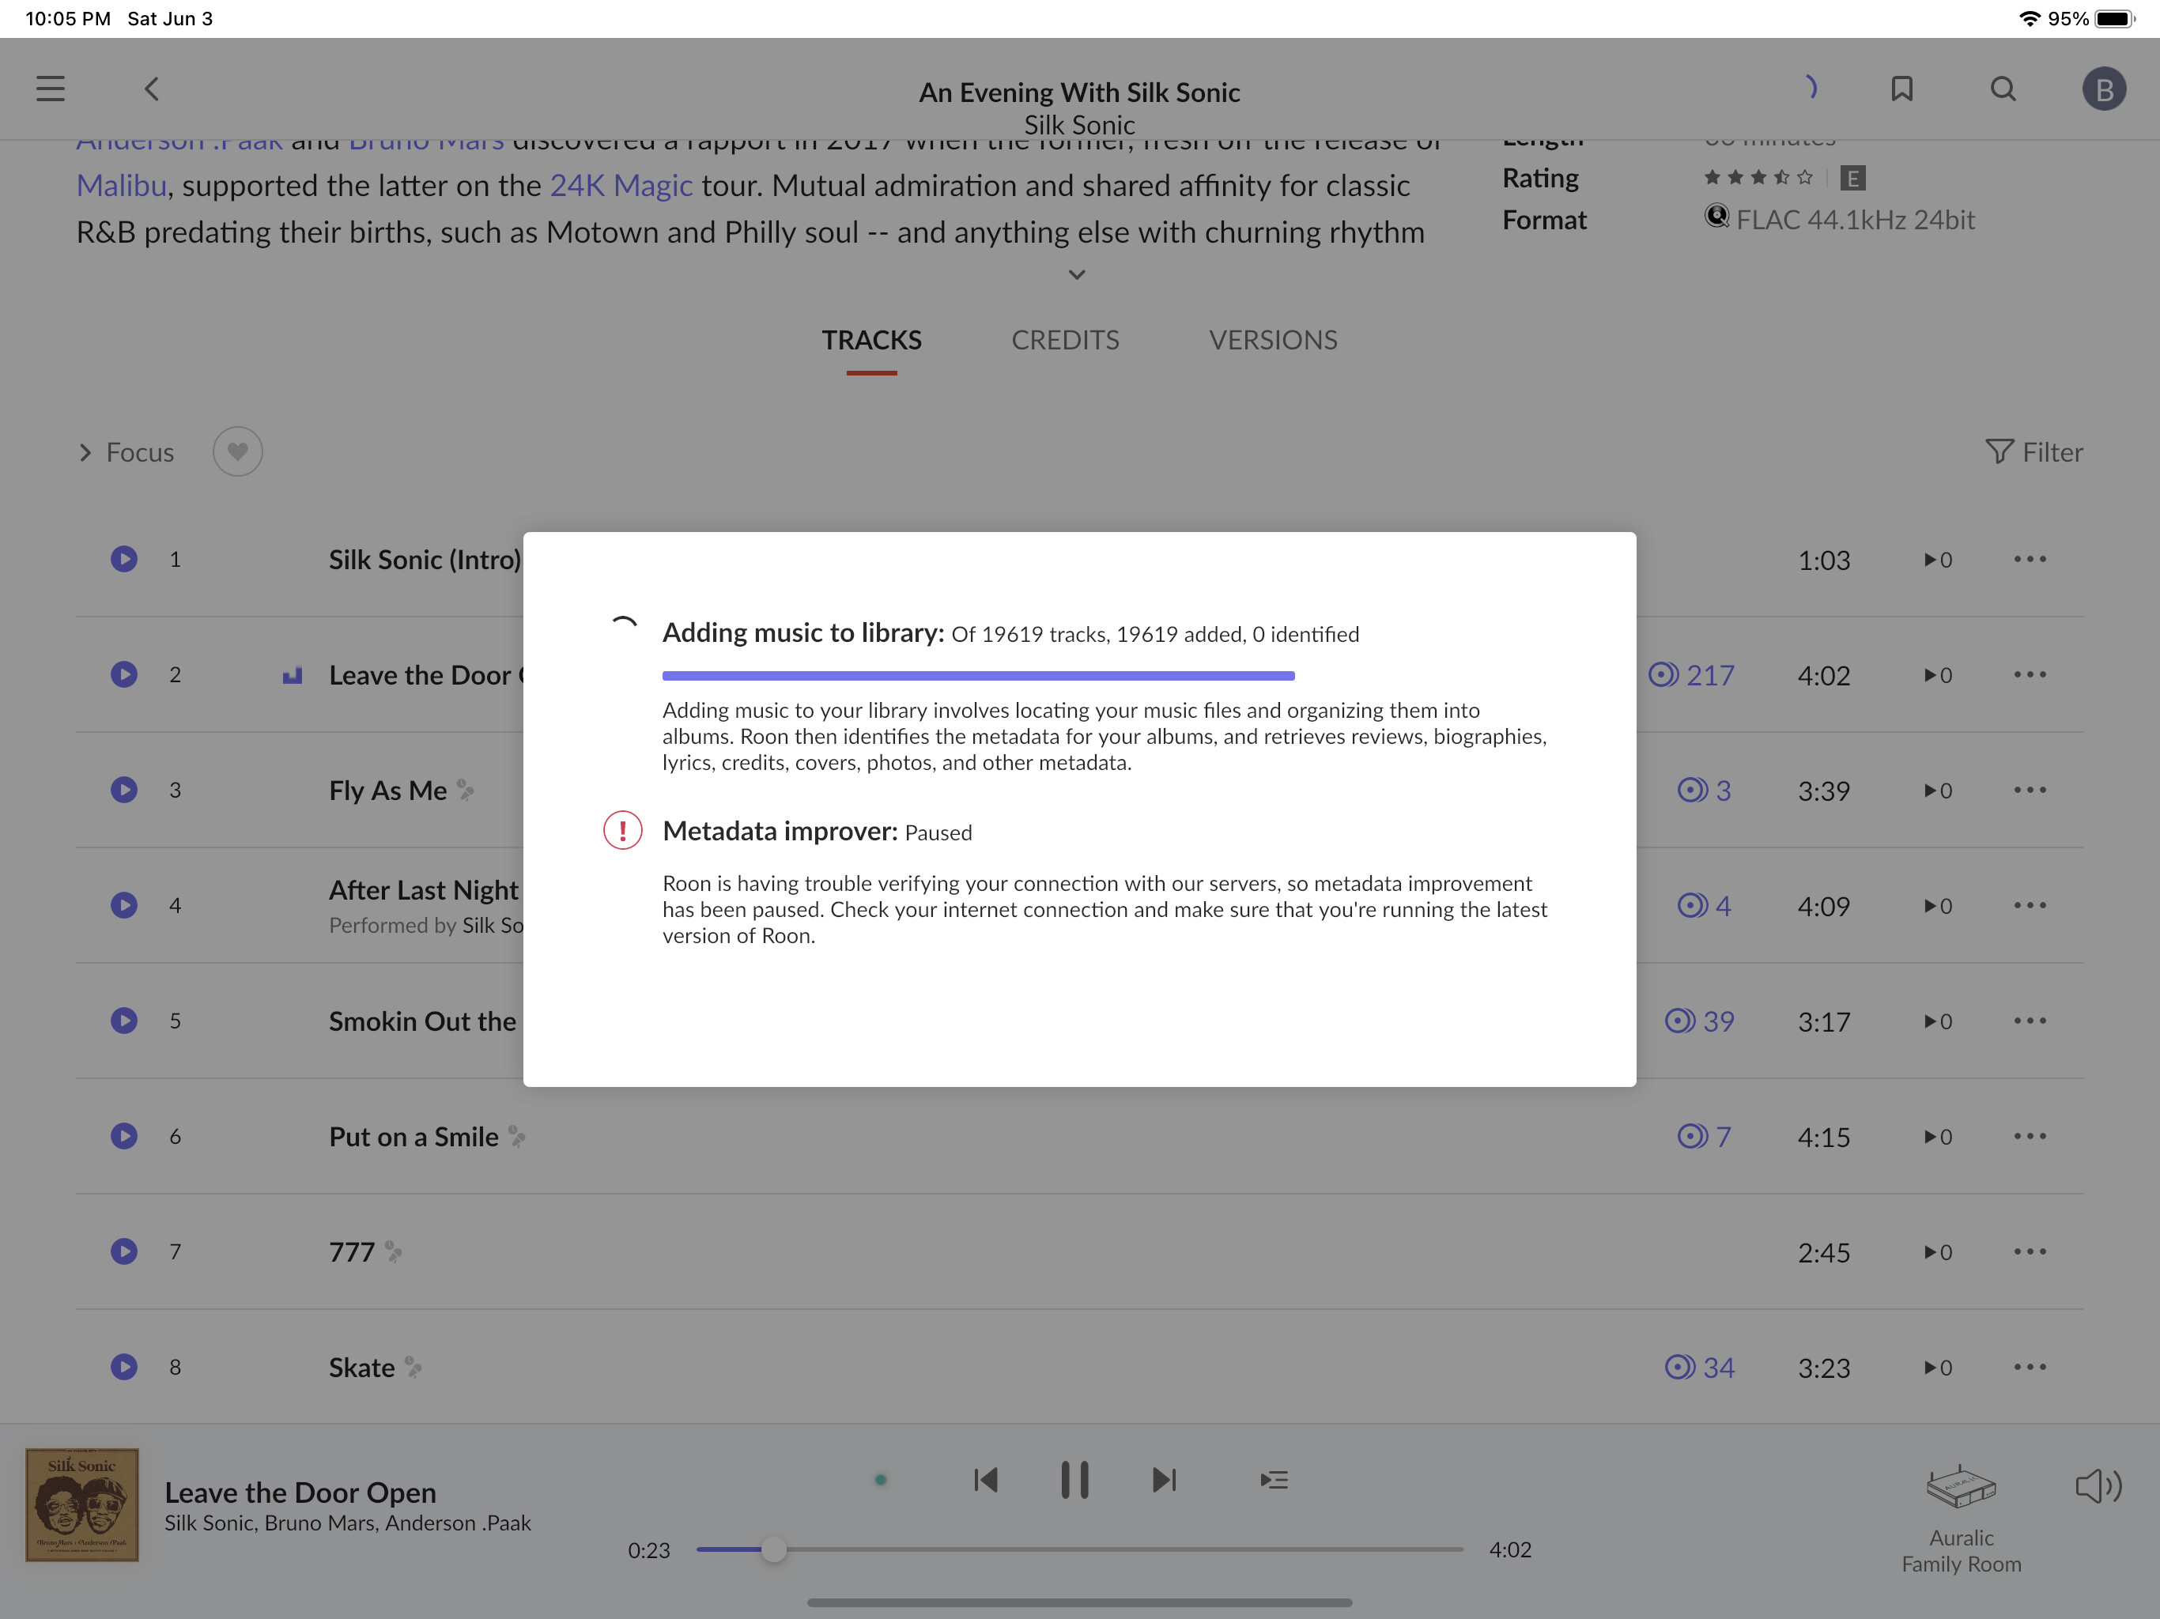The width and height of the screenshot is (2160, 1619).
Task: Open the B user profile avatar
Action: point(2103,89)
